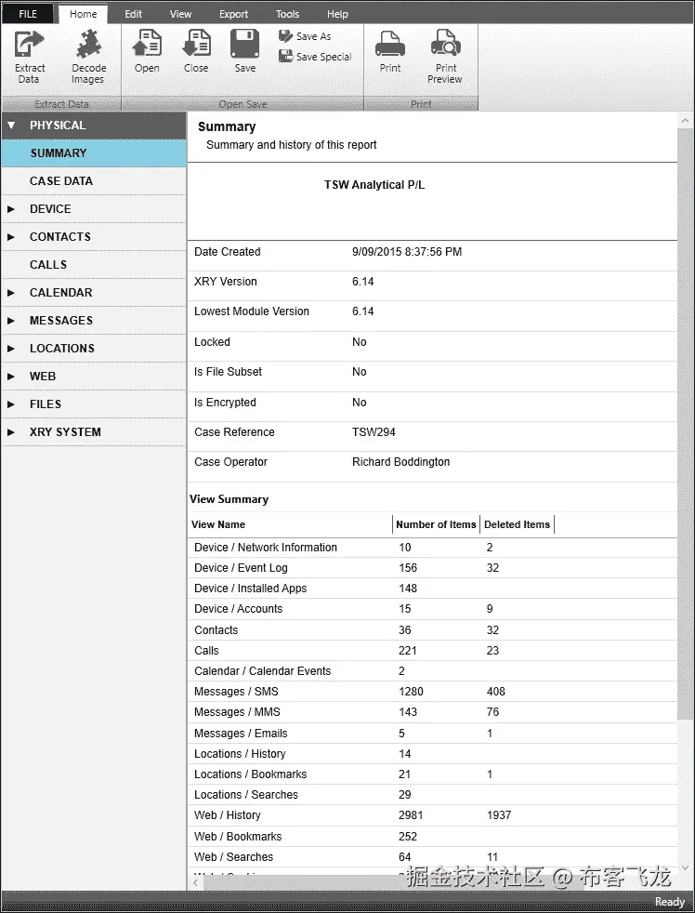695x913 pixels.
Task: Select the Web / Bookmarks row
Action: click(432, 836)
